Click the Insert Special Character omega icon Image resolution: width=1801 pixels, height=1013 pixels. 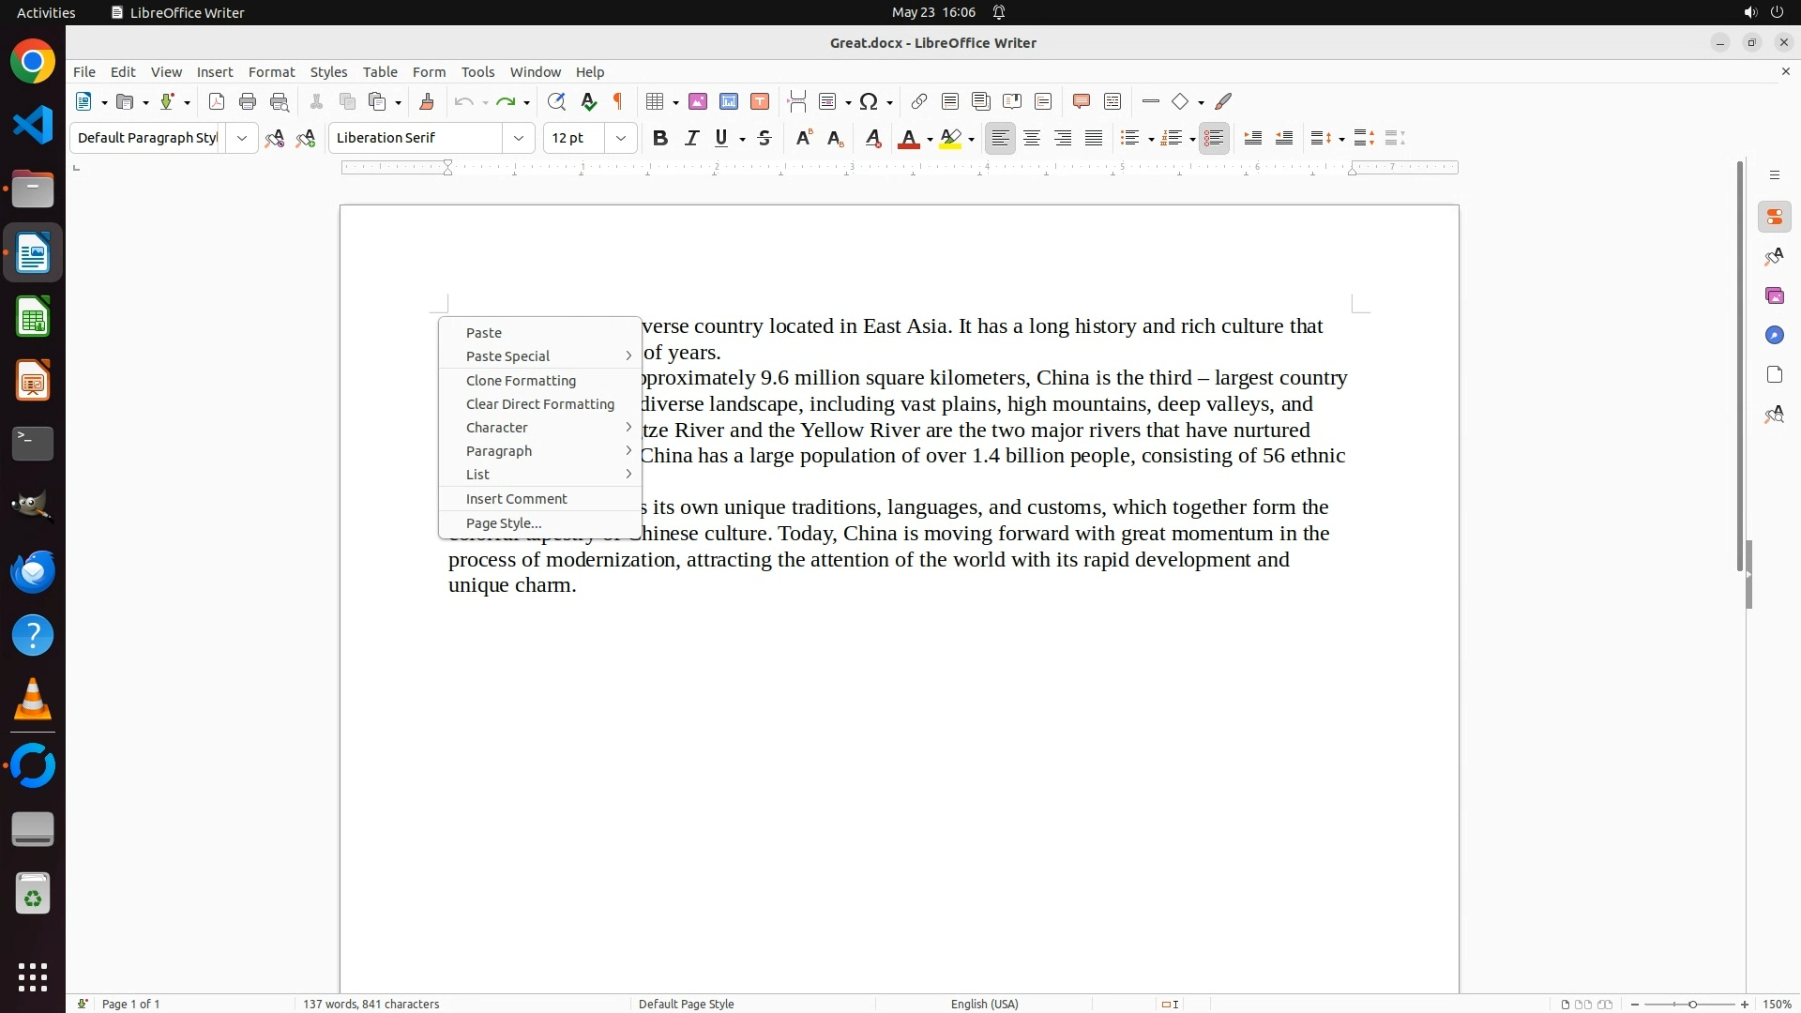coord(869,101)
